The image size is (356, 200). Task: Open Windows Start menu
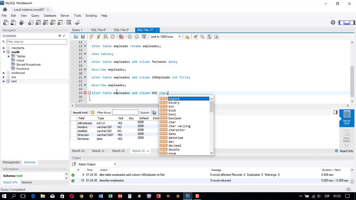4,196
